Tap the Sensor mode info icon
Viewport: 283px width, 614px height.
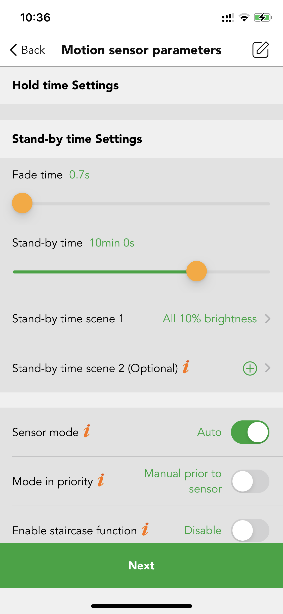coord(87,431)
